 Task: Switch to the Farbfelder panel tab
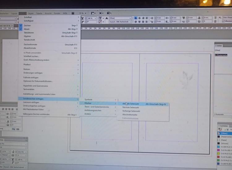(x=223, y=126)
